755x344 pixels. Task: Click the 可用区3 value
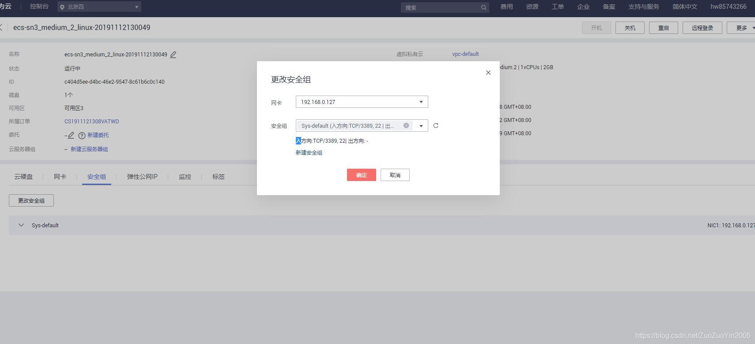pyautogui.click(x=74, y=108)
